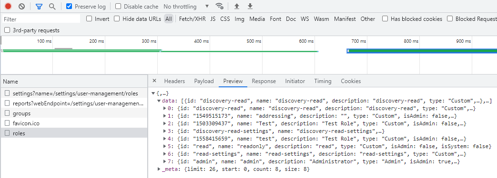Expand item 0 discovery-read
The height and width of the screenshot is (178, 497).
point(164,109)
